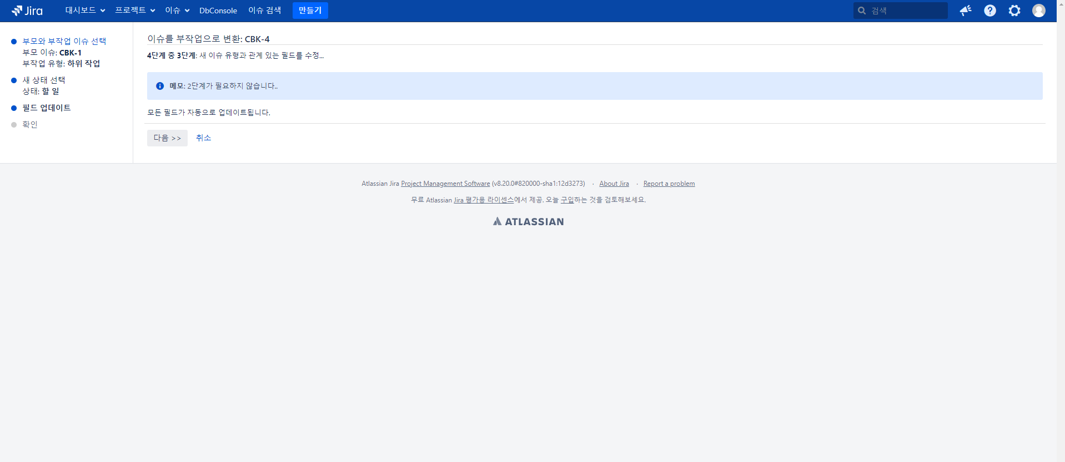Open the Report a problem link

669,184
